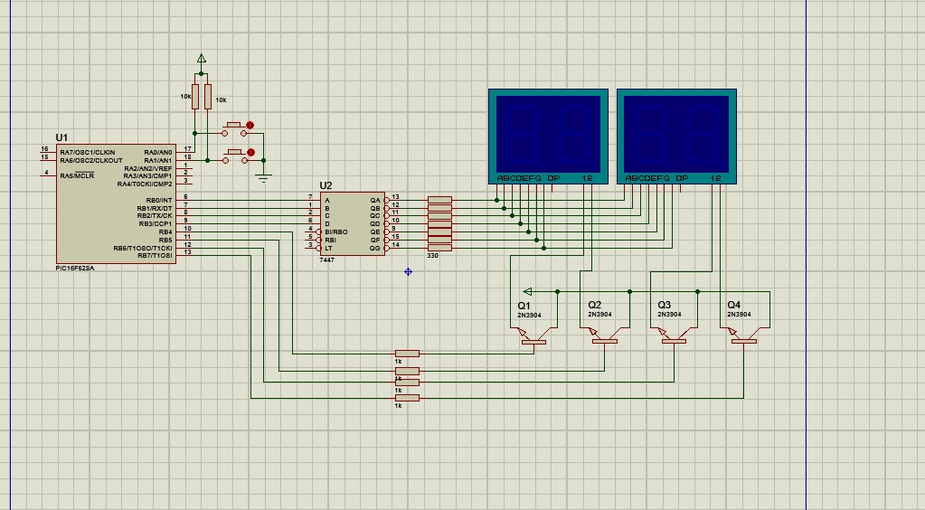Select the 7447 decoder chip U2
Image resolution: width=925 pixels, height=510 pixels.
pyautogui.click(x=352, y=223)
